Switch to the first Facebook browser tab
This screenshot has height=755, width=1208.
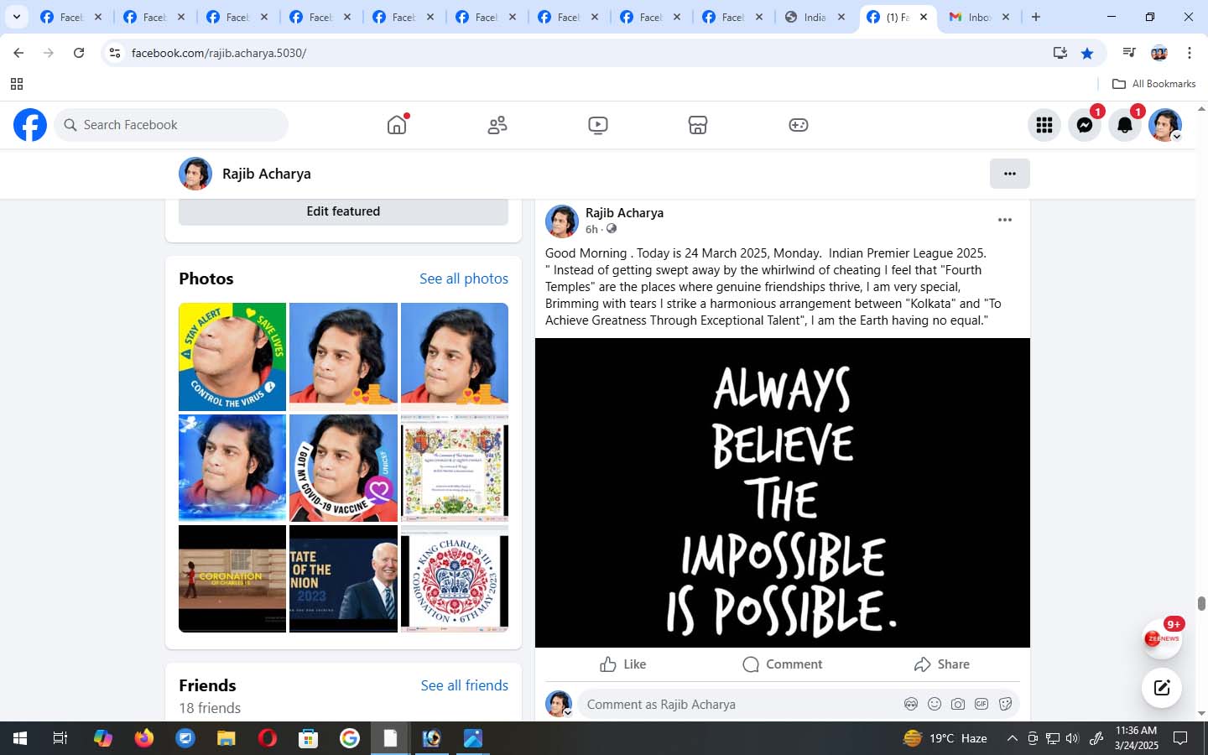pyautogui.click(x=70, y=17)
